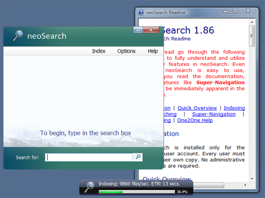Open the Options menu

(127, 51)
